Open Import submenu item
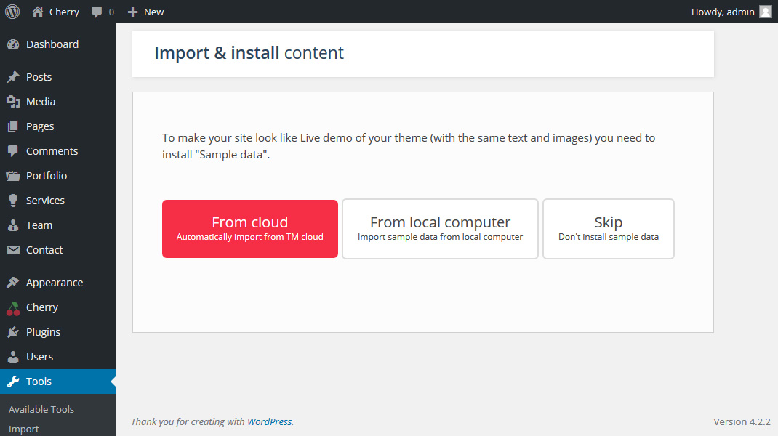 [x=24, y=429]
